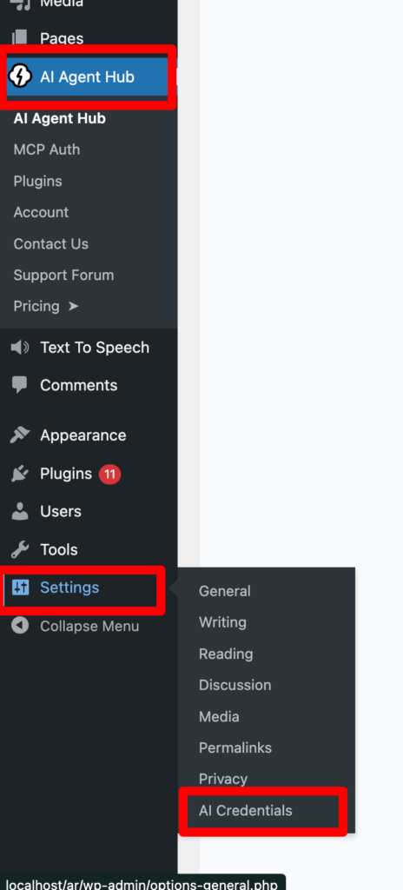Go to the Support Forum link

[x=63, y=275]
